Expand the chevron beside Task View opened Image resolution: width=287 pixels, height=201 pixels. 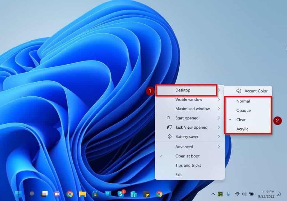pyautogui.click(x=219, y=127)
